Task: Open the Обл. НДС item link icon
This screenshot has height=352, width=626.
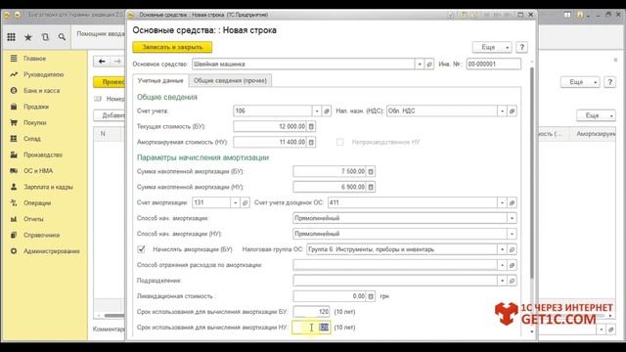Action: tap(512, 110)
